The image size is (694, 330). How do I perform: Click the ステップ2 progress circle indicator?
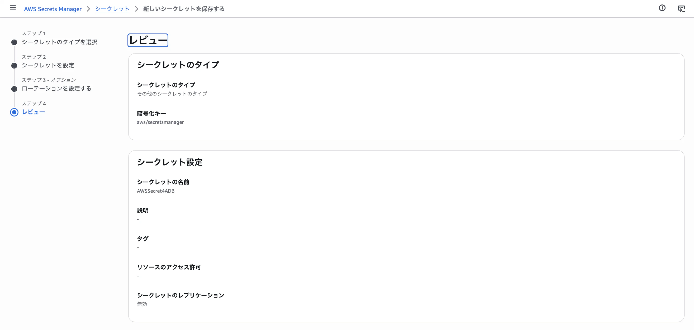coord(14,65)
